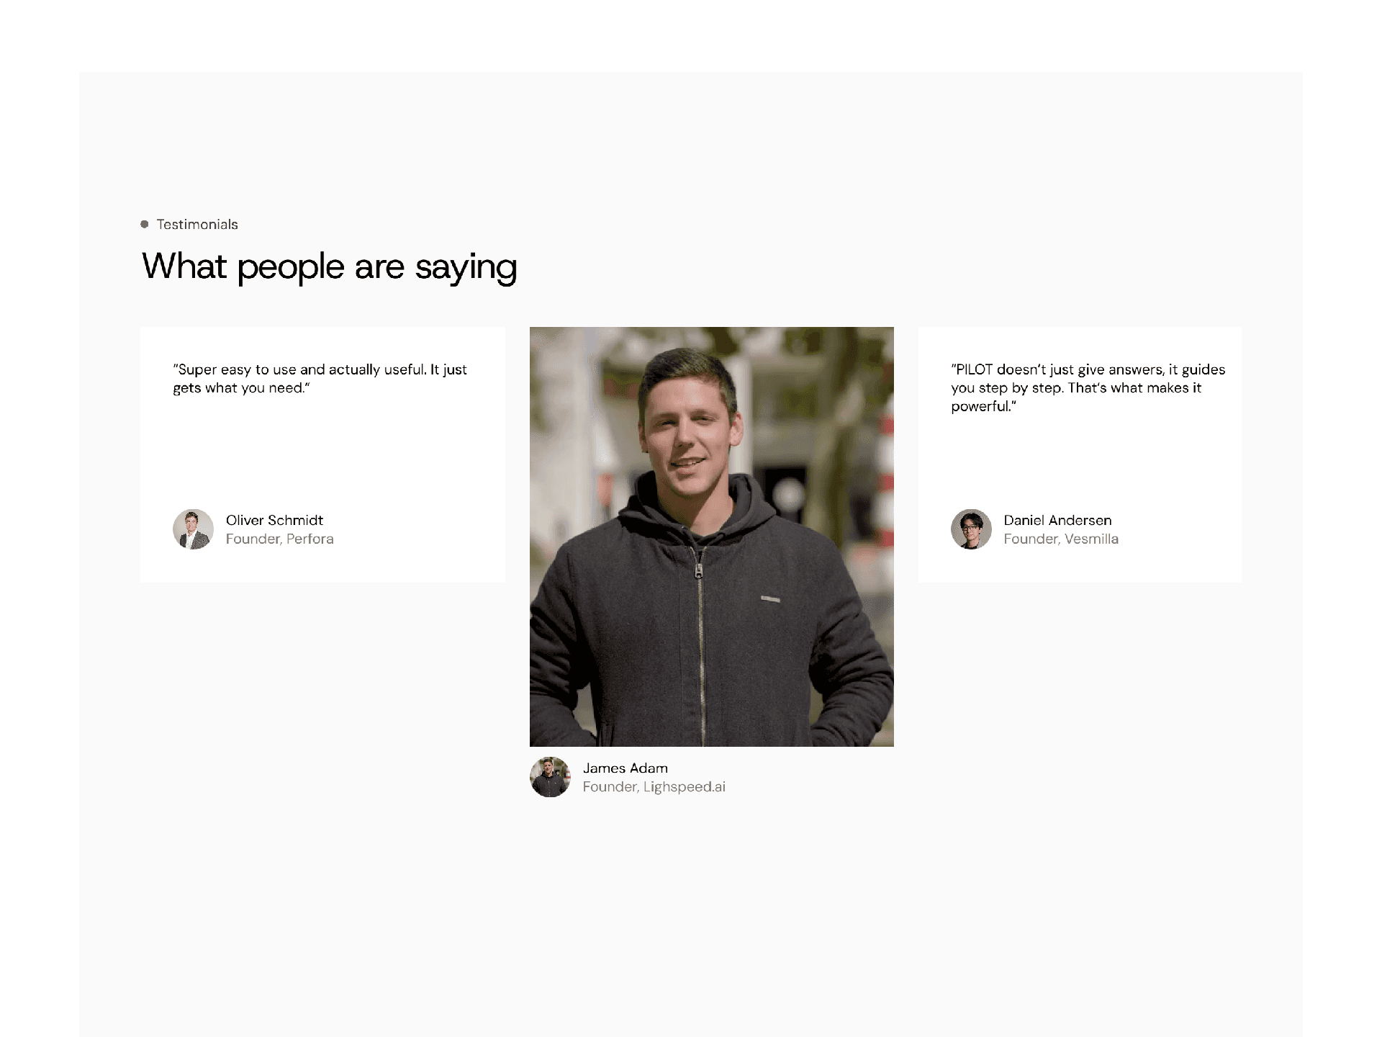
Task: Click the text 'Founder, Vesmilla'
Action: click(1061, 539)
